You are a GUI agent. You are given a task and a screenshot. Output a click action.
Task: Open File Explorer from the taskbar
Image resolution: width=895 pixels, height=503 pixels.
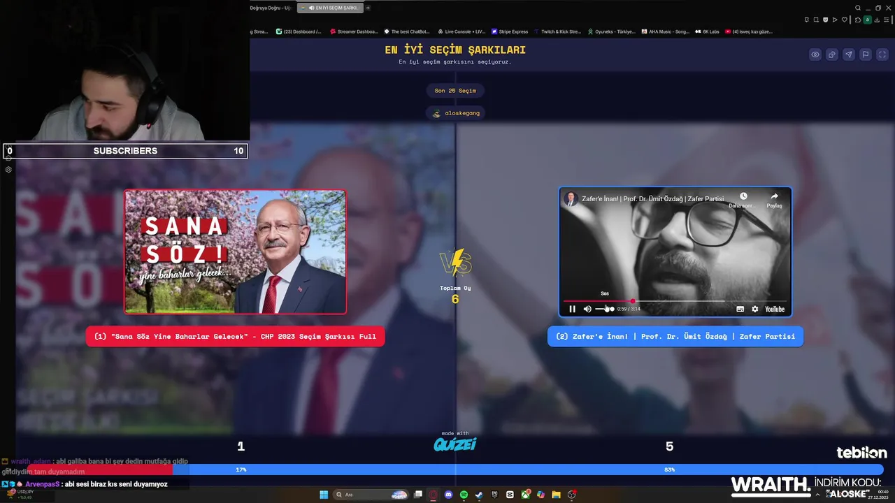[x=556, y=495]
